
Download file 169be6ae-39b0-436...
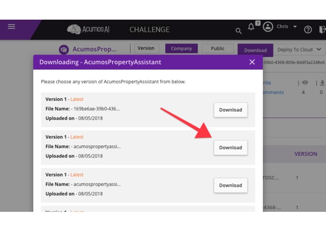coord(231,110)
